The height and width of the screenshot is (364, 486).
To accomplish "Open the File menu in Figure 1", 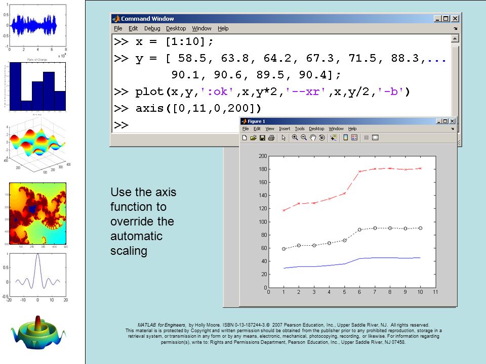I will point(246,129).
